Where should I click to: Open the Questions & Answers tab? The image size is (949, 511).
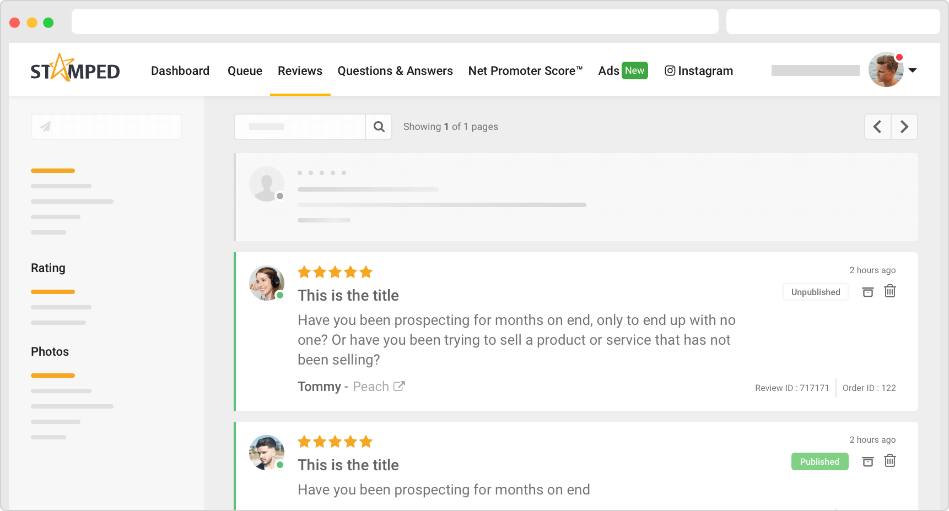(395, 70)
